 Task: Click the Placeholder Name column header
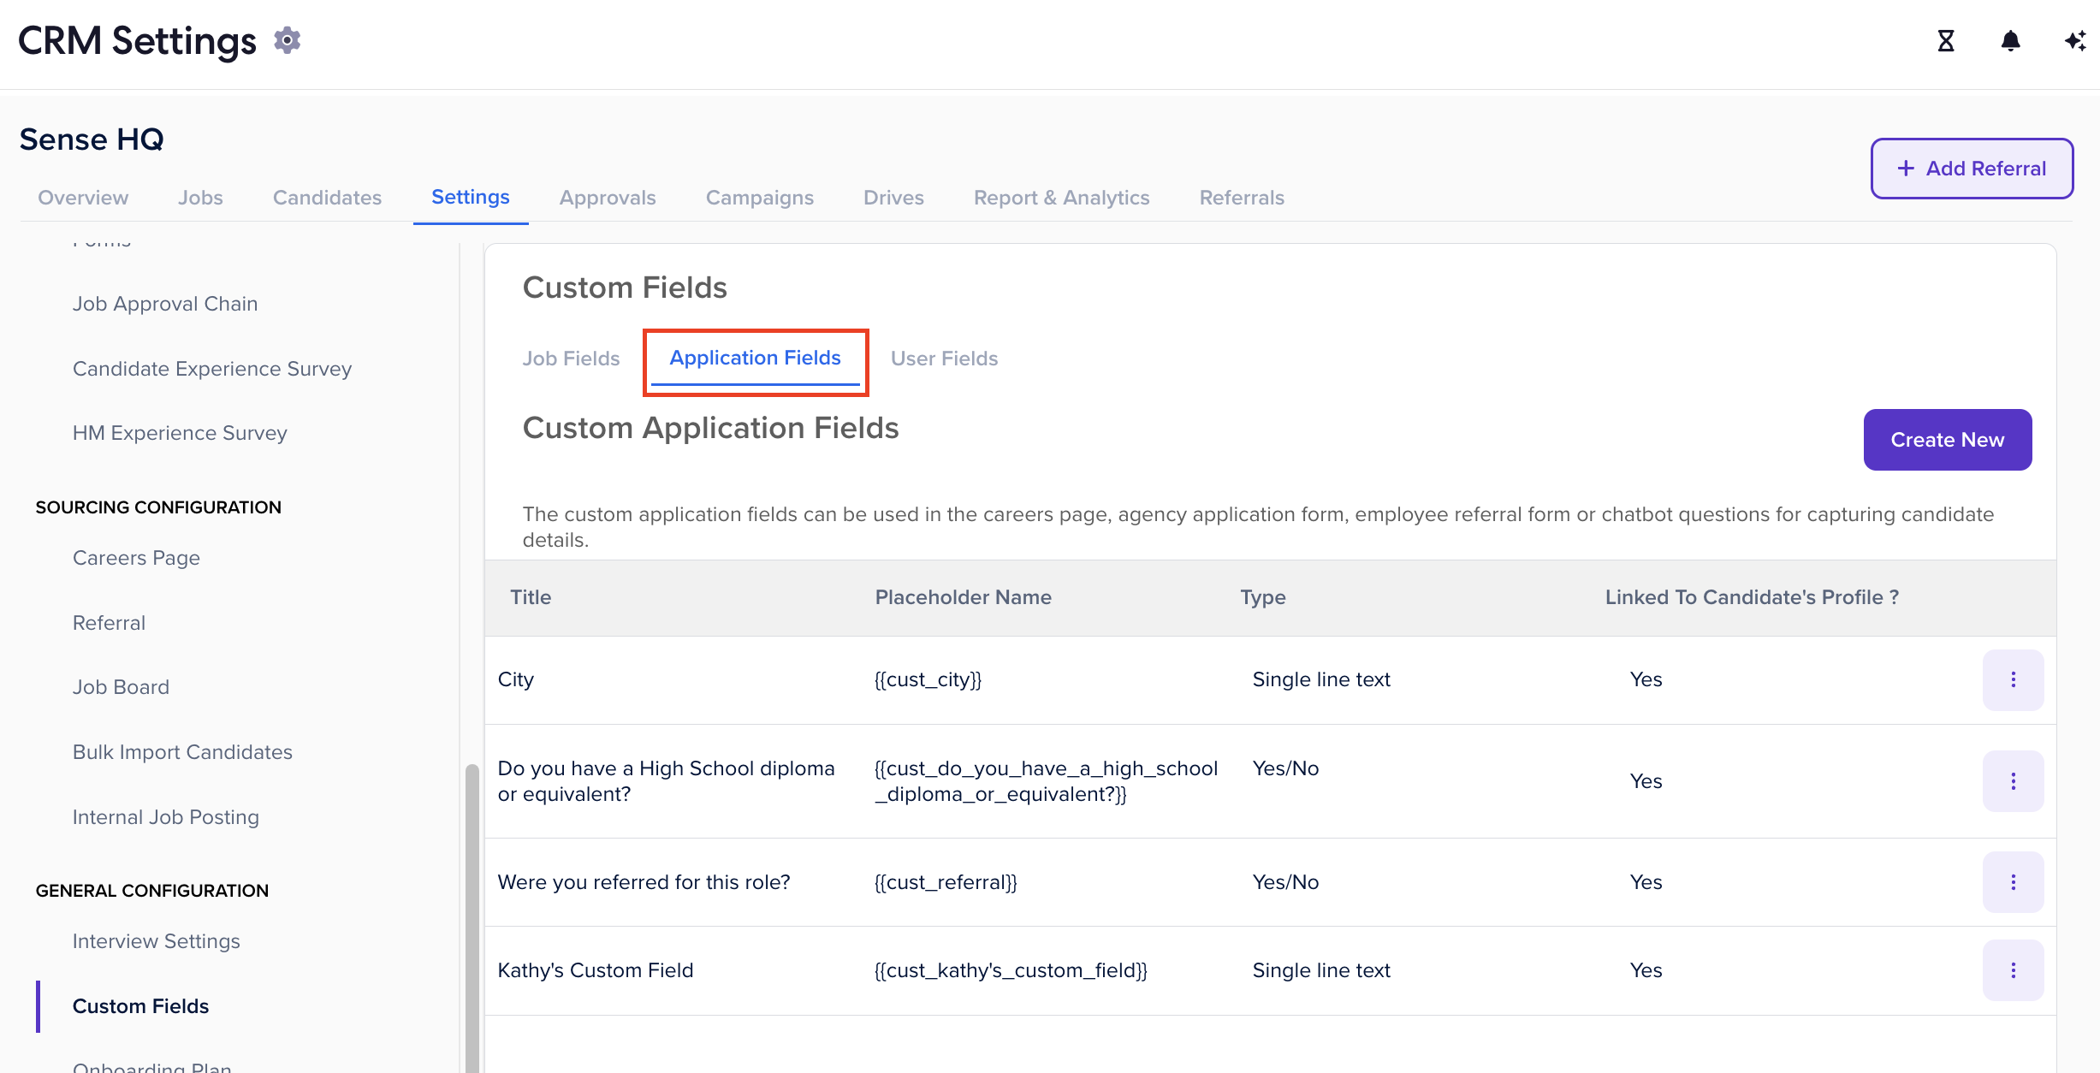[963, 597]
